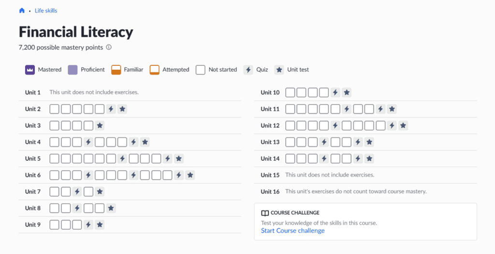Screen dimensions: 495x254
Task: Open Unit 2 unit test star
Action: pos(122,109)
